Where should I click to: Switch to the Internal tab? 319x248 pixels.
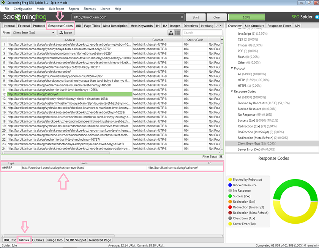point(9,26)
